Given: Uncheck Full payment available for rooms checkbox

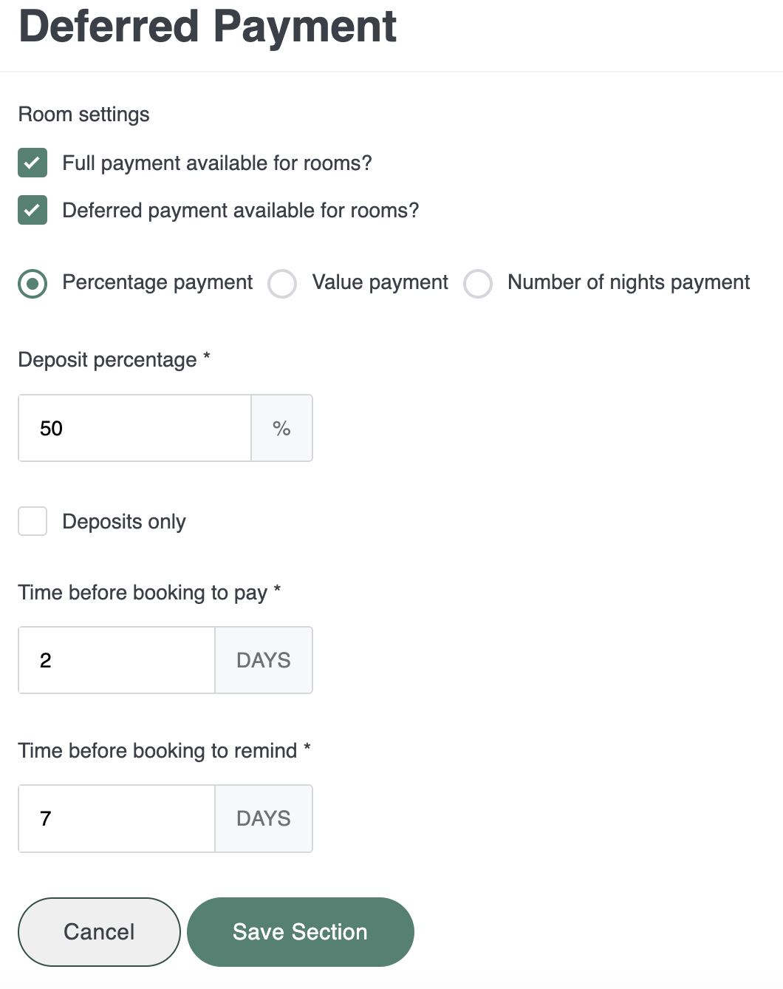Looking at the screenshot, I should tap(33, 163).
